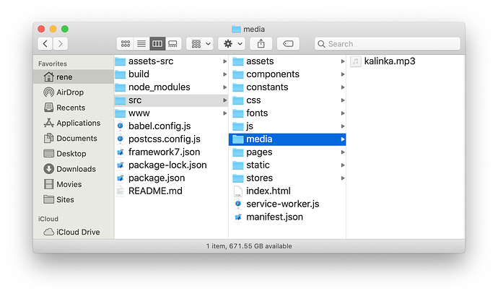Select the index.html file
Image resolution: width=498 pixels, height=296 pixels.
pos(287,191)
